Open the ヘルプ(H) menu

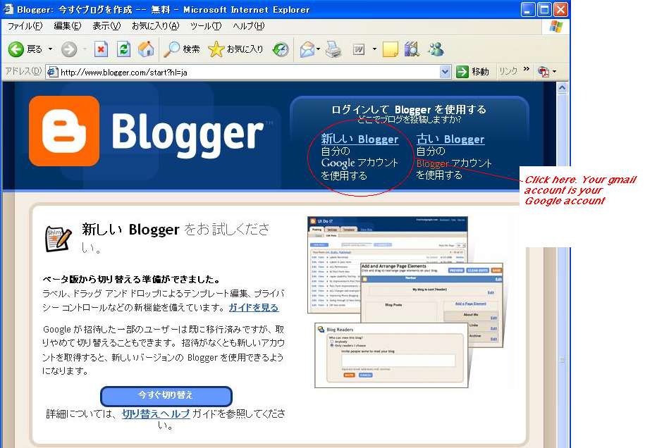point(248,26)
